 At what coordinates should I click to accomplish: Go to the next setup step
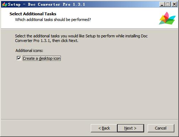tap(131, 128)
